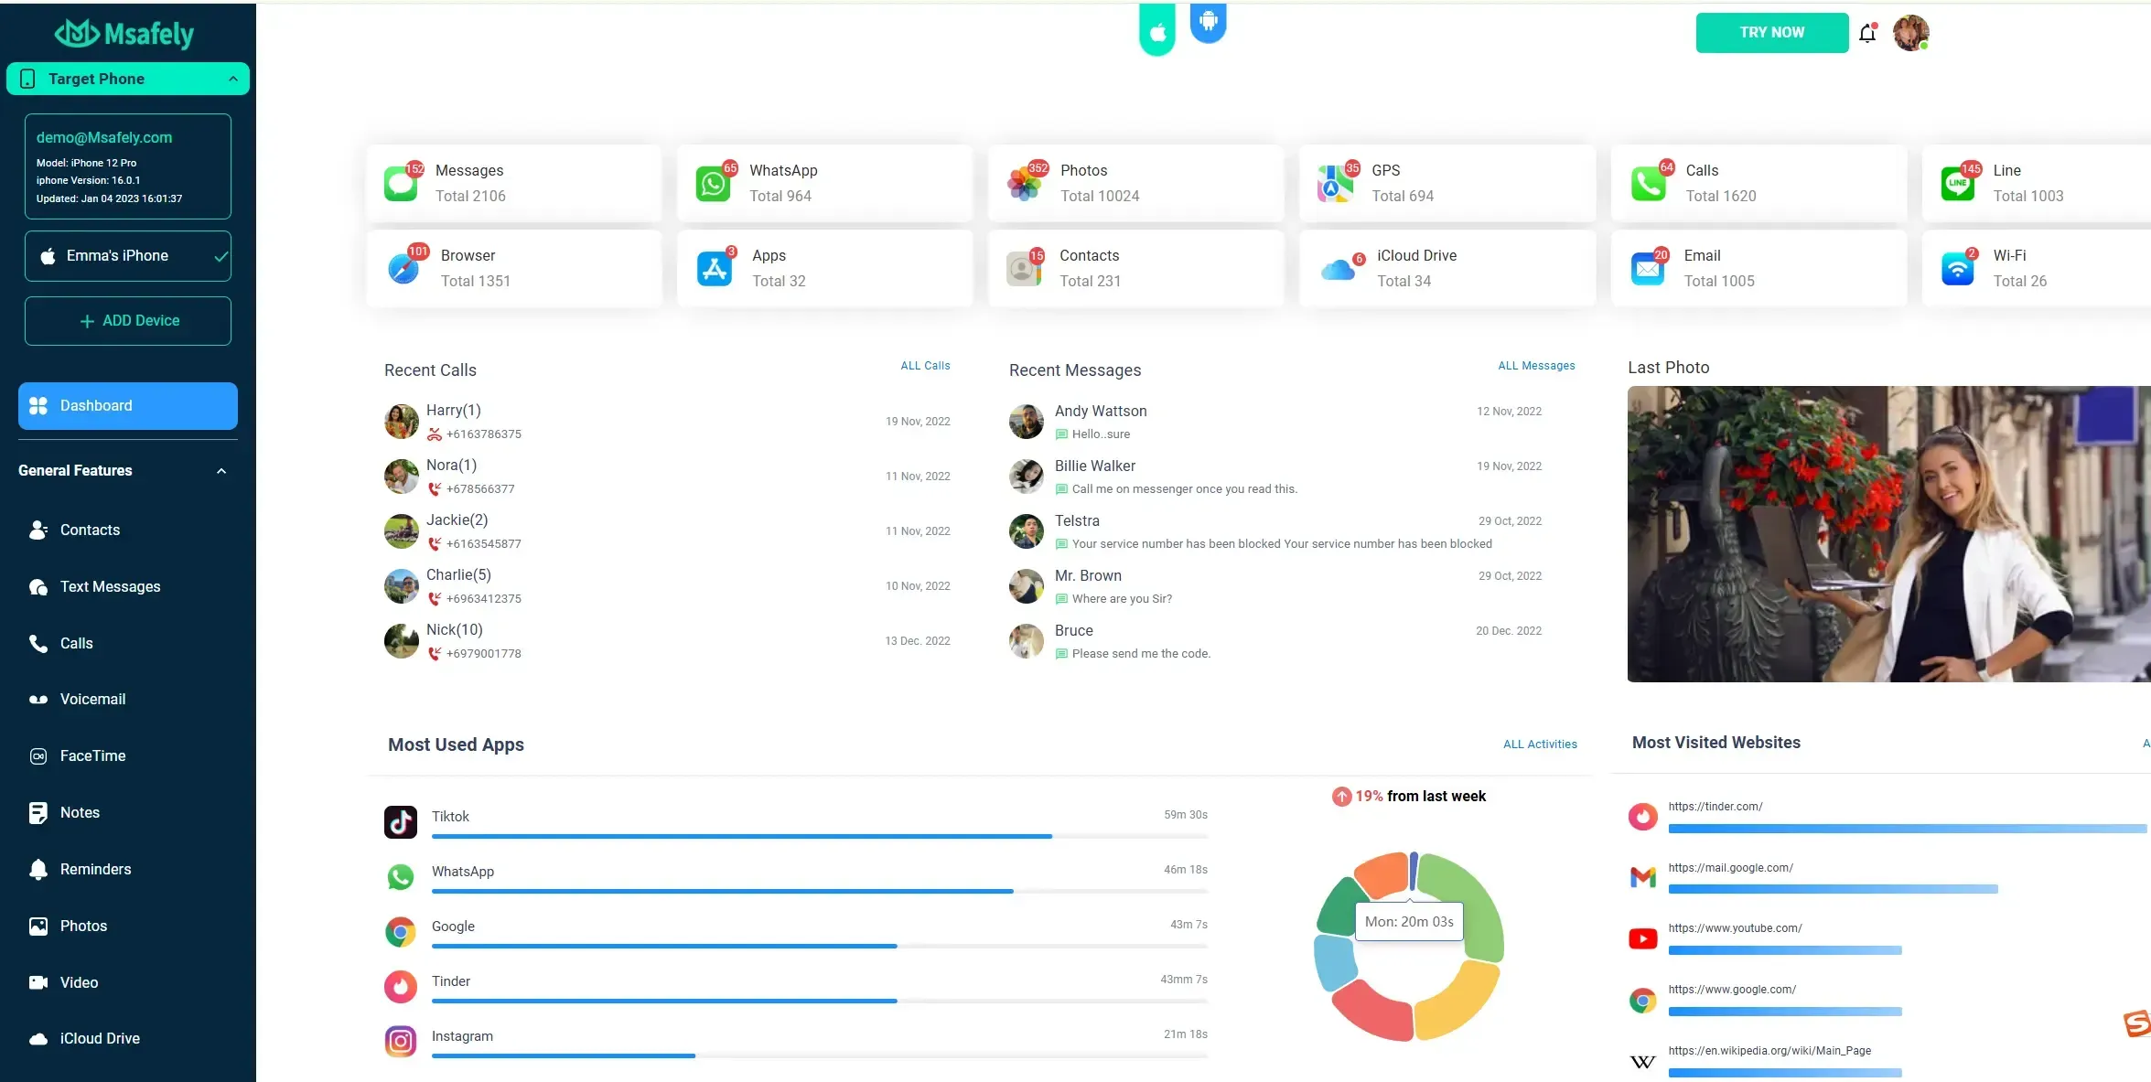2151x1082 pixels.
Task: Click the Tiktok app icon
Action: 401,822
